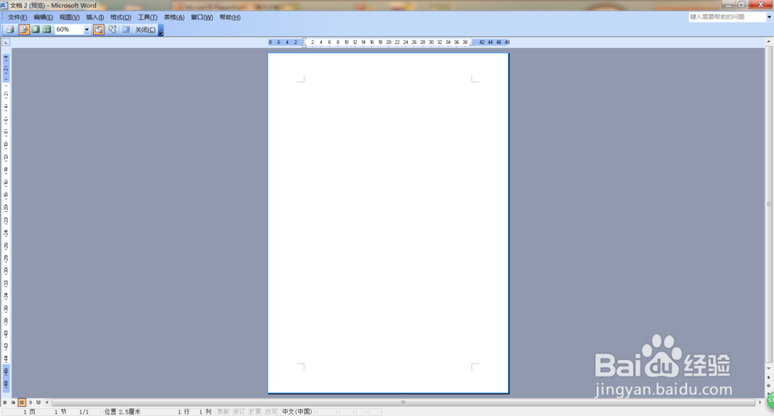The height and width of the screenshot is (416, 774).
Task: Open the 窗口(W) menu
Action: click(201, 17)
